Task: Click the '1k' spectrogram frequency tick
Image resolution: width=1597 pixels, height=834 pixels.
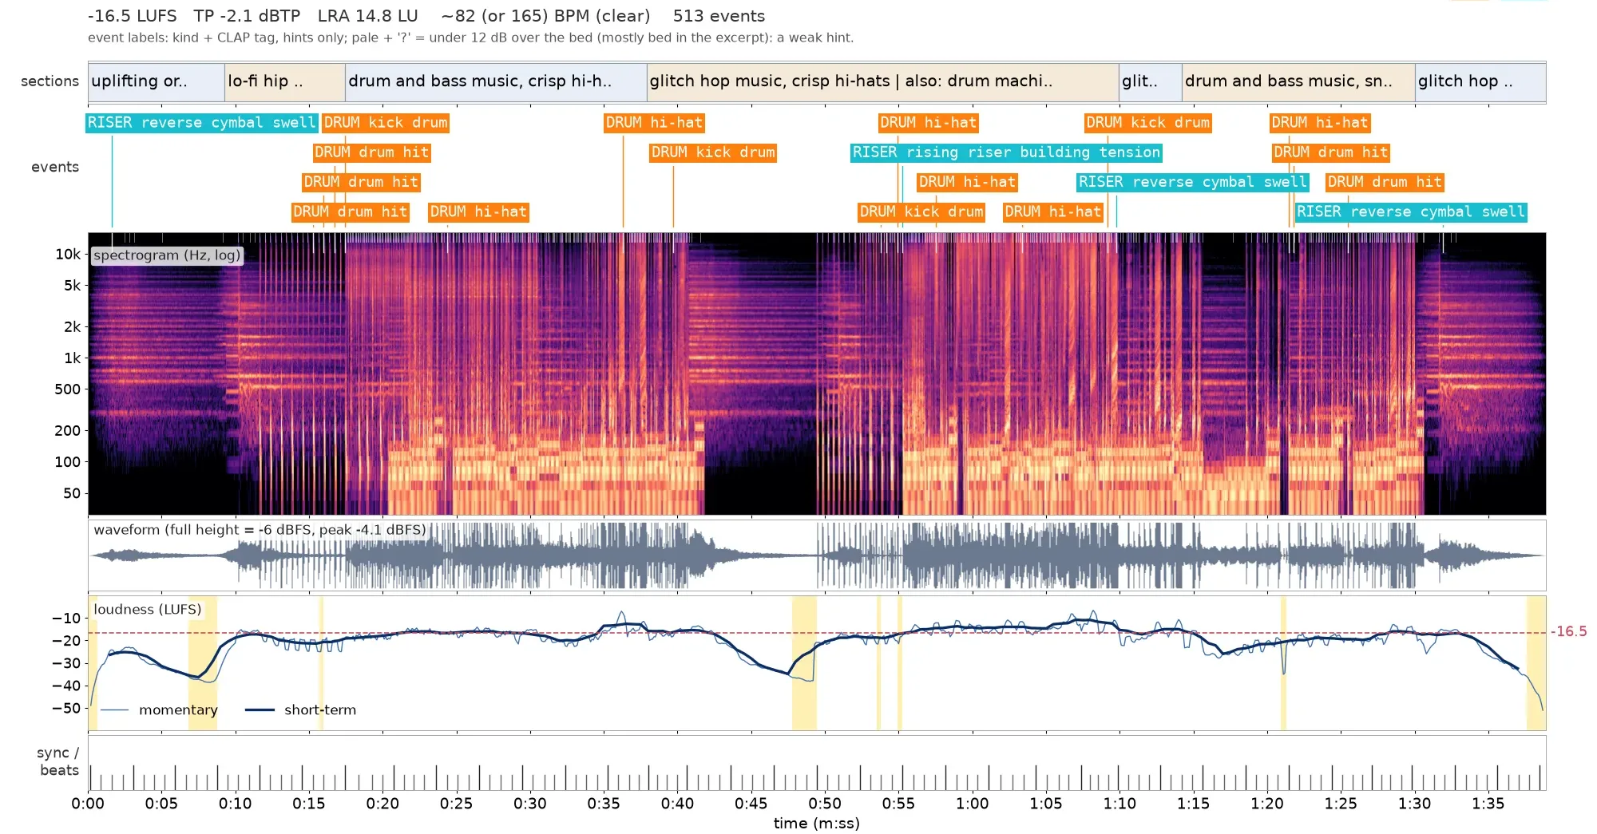Action: (x=73, y=358)
